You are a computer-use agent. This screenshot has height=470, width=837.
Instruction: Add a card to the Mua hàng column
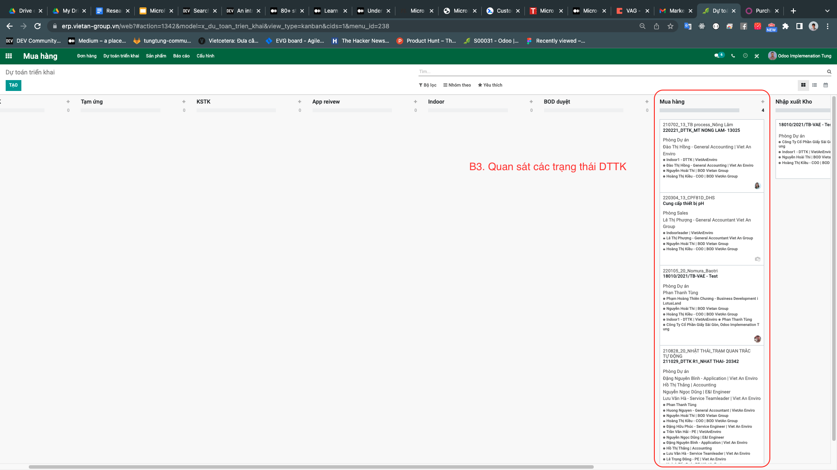pyautogui.click(x=762, y=102)
